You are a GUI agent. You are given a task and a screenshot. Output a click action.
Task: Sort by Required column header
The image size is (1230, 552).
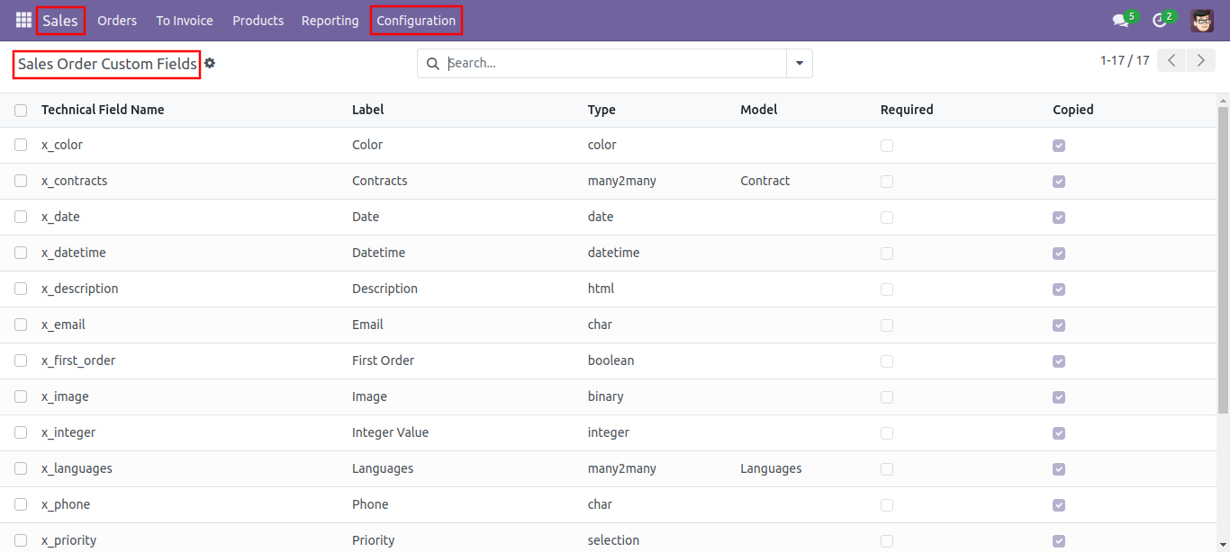click(x=907, y=110)
